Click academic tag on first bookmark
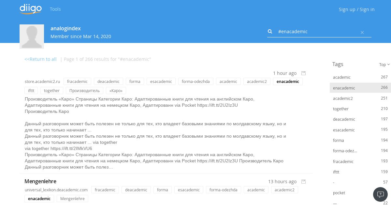Image resolution: width=391 pixels, height=205 pixels. [x=228, y=81]
